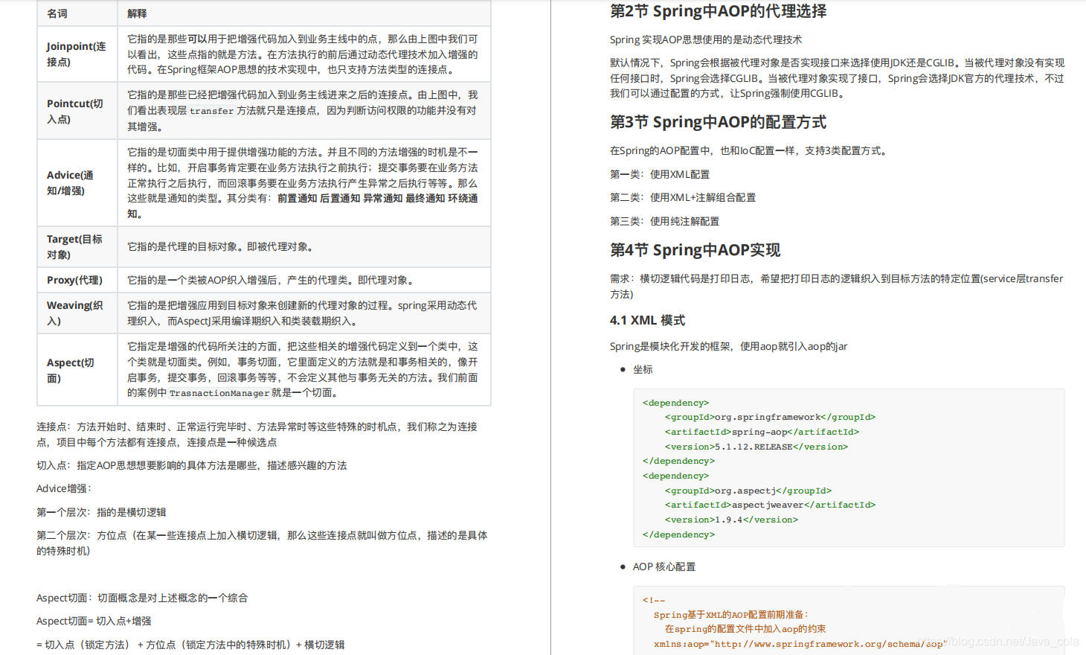1086x655 pixels.
Task: Click code line with artifactId 'aspectjweaver'
Action: click(x=770, y=505)
